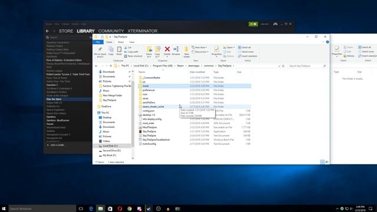Switch to large icons view in status bar
Screen dimensions: 377x212
326,163
